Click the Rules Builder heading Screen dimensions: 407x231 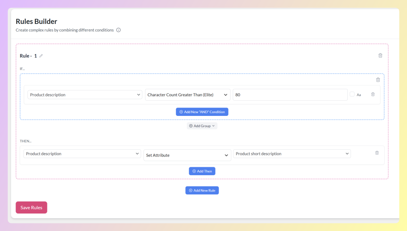[36, 22]
